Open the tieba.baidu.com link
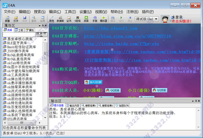This screenshot has height=138, width=203. tap(121, 44)
